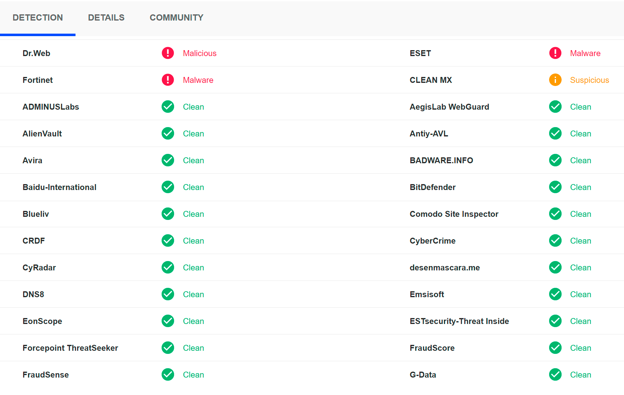Select the AlienVault engine name
The height and width of the screenshot is (395, 624).
pyautogui.click(x=42, y=134)
